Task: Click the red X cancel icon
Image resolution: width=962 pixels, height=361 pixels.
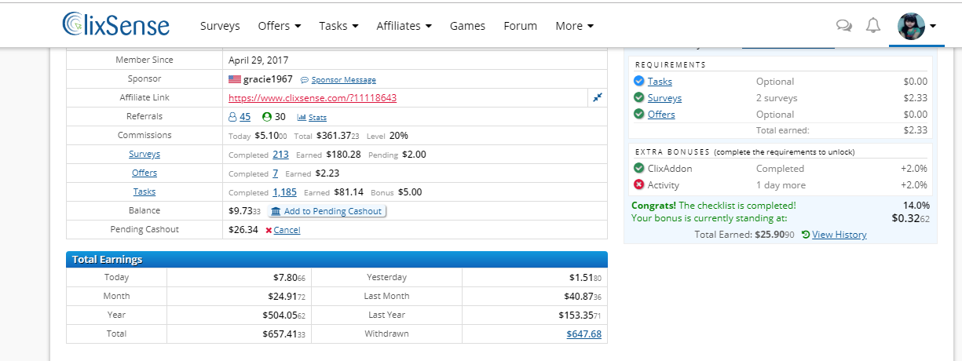Action: (269, 230)
